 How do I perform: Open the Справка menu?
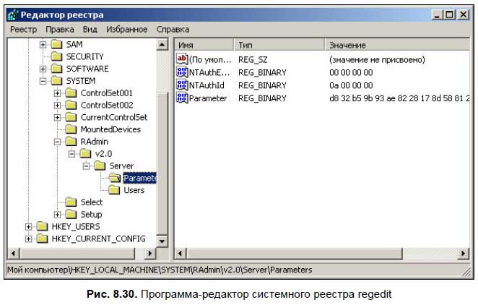[x=173, y=30]
